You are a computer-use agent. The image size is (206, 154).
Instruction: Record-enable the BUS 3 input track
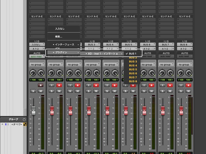(96, 85)
